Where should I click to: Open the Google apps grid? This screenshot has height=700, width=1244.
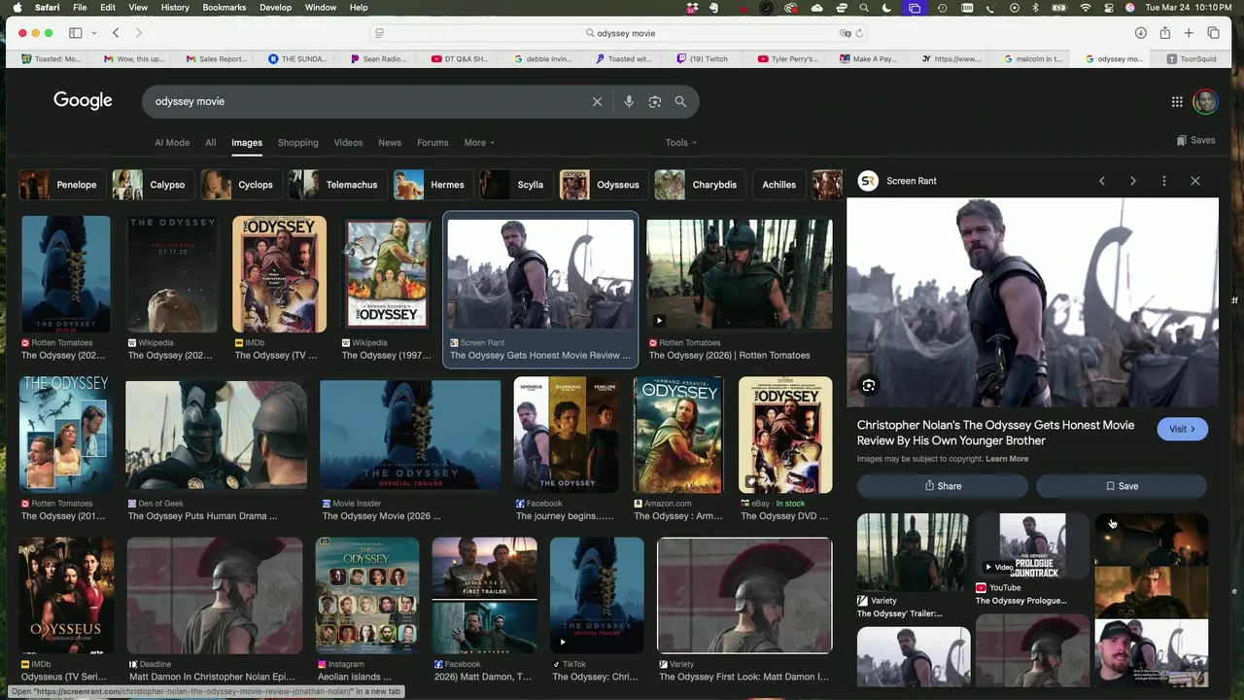coord(1177,101)
